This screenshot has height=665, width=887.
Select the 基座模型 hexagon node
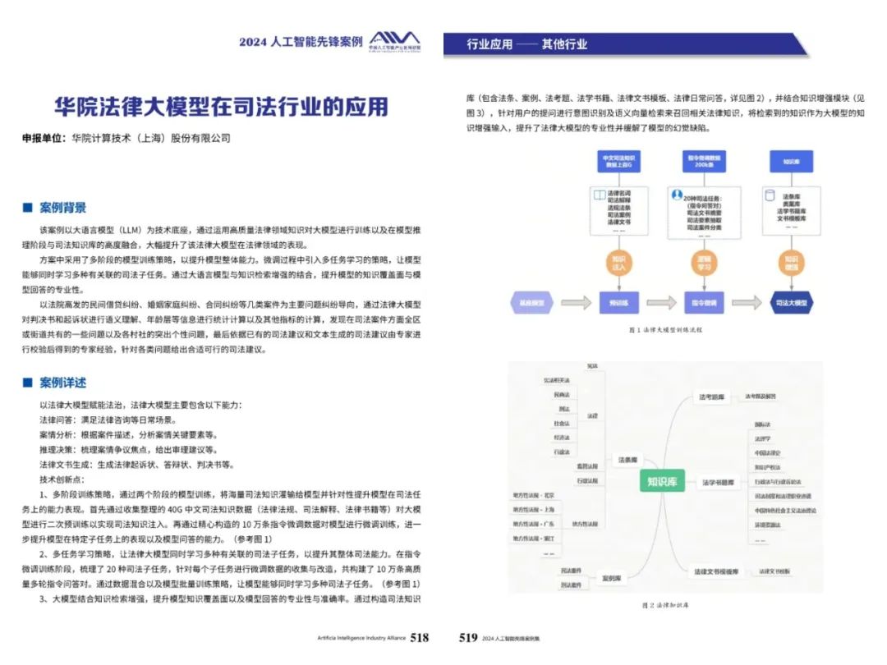pyautogui.click(x=531, y=302)
